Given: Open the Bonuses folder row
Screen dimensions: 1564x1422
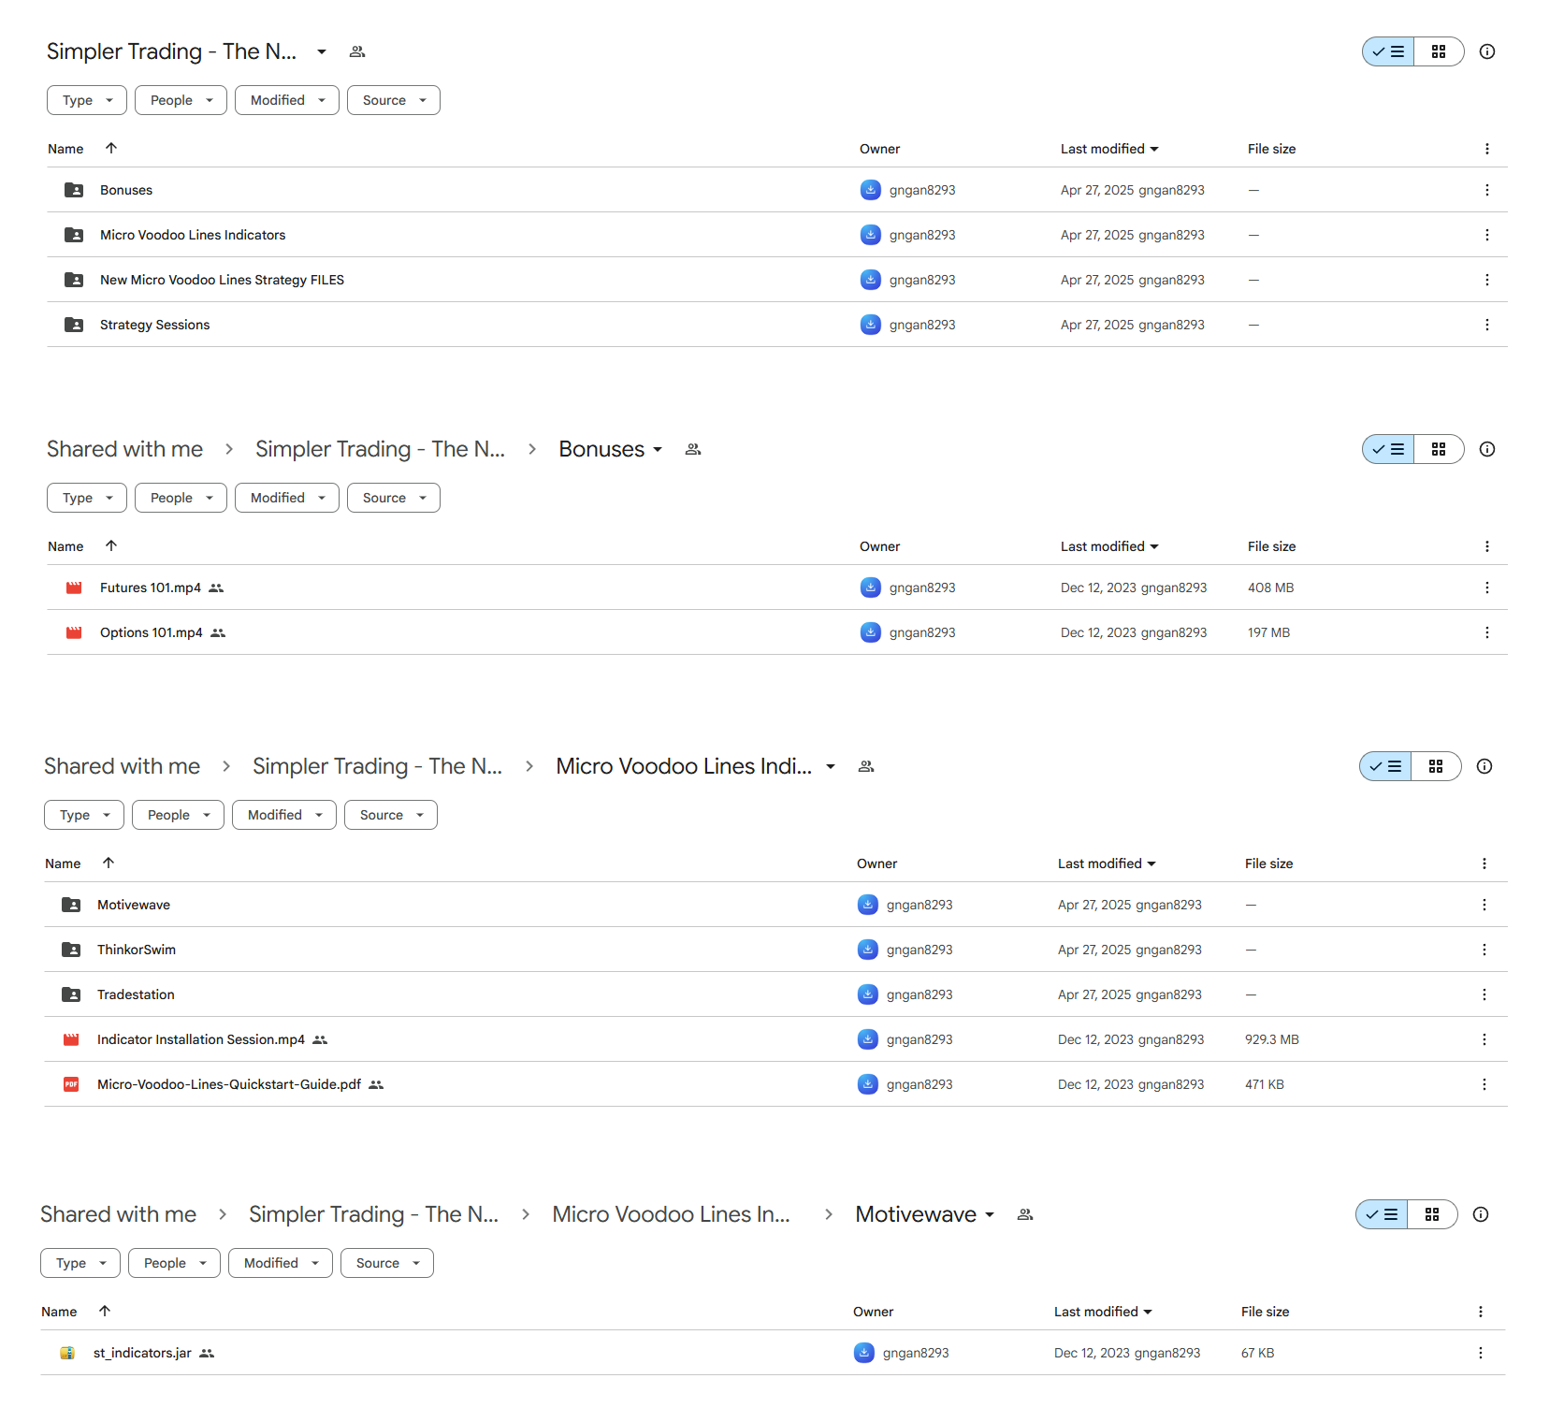Looking at the screenshot, I should (x=776, y=190).
